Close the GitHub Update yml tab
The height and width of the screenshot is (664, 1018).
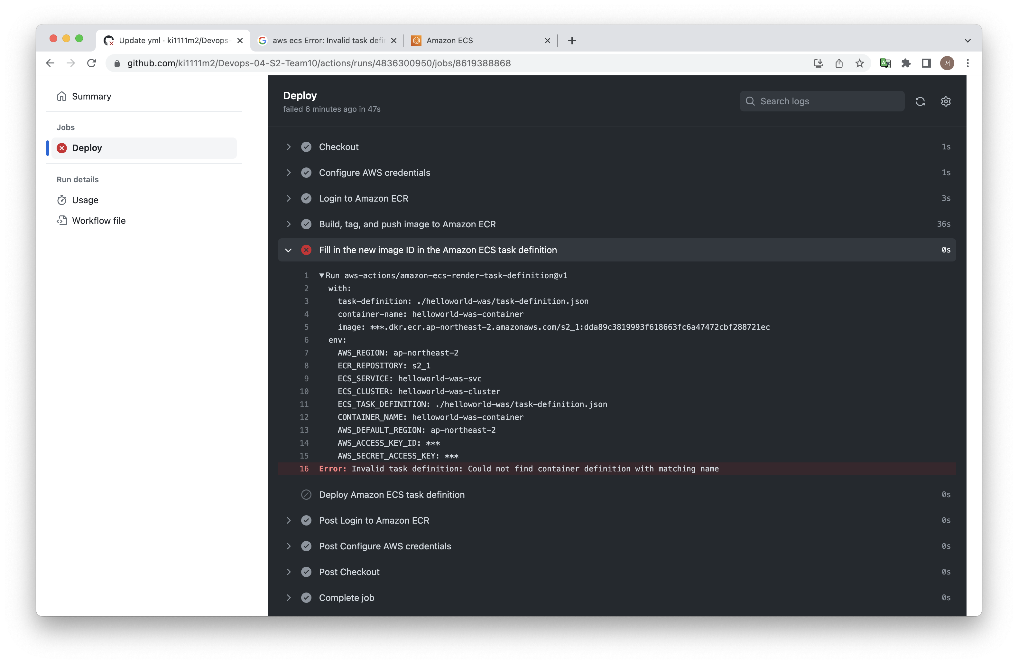click(x=240, y=41)
